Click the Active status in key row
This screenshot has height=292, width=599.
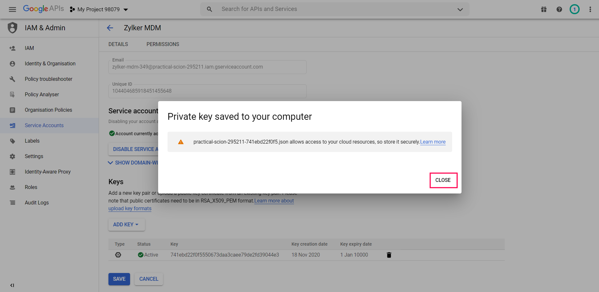pos(148,255)
